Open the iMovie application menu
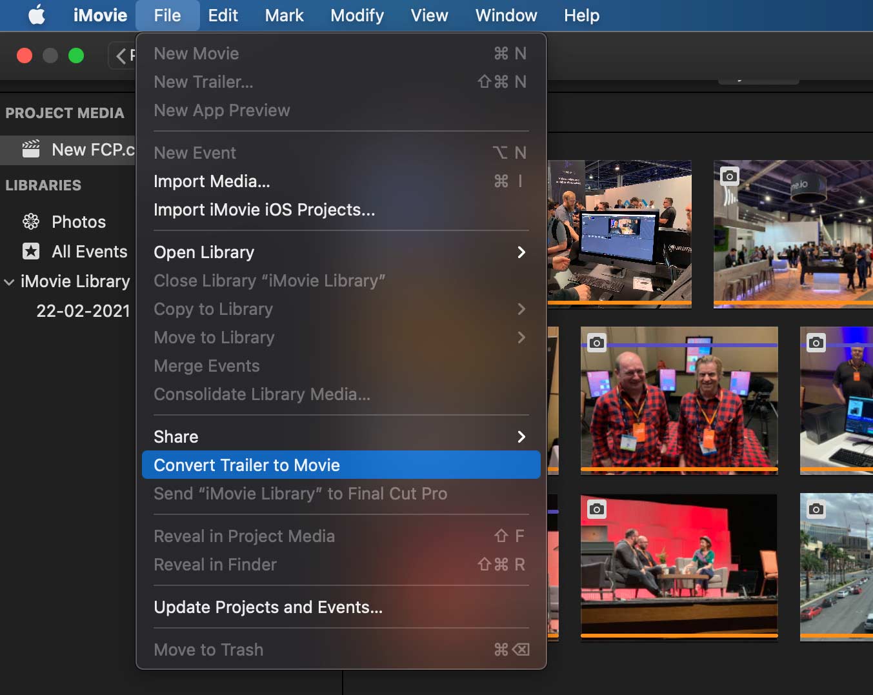This screenshot has height=695, width=873. coord(100,15)
